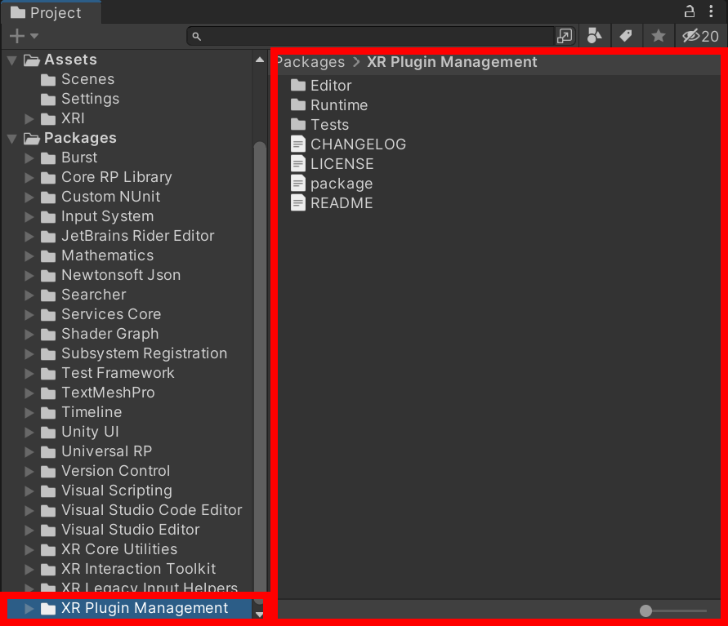This screenshot has width=728, height=626.
Task: Click the Burst folder icon
Action: [x=48, y=158]
